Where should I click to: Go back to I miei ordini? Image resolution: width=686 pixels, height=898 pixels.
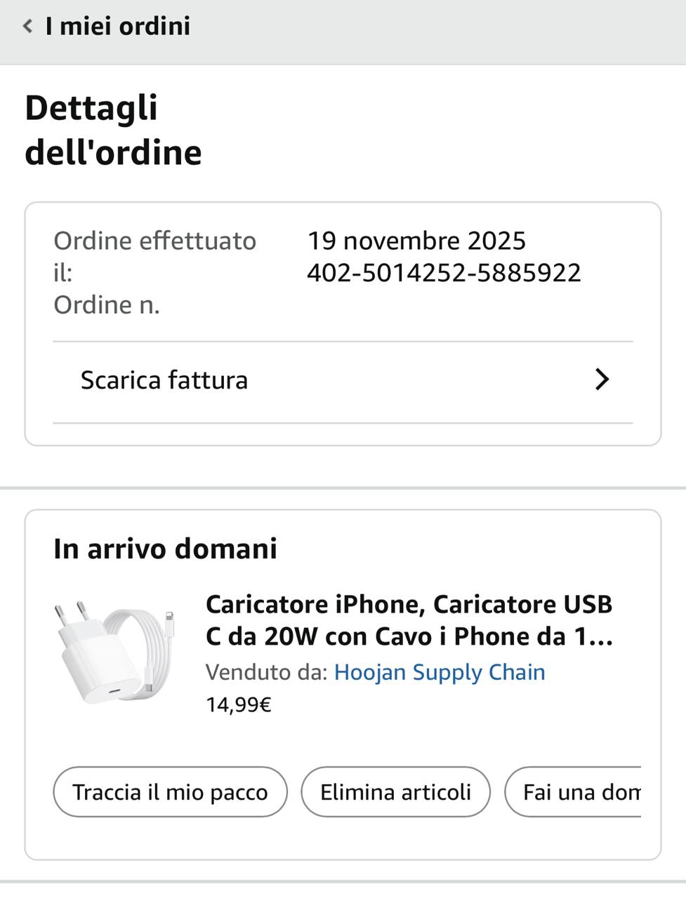(117, 27)
